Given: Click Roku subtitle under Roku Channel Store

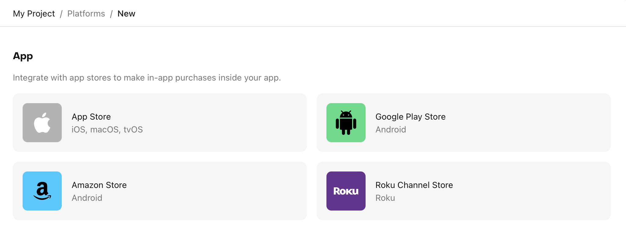Looking at the screenshot, I should click(x=385, y=198).
